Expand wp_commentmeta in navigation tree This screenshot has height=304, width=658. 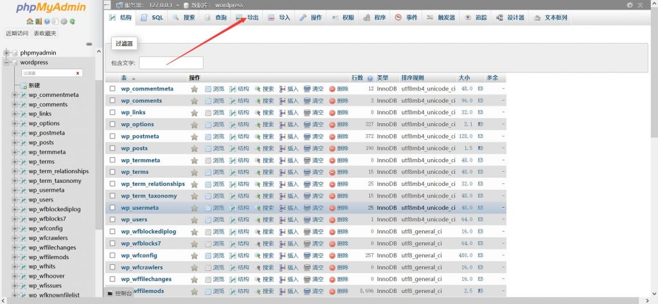click(15, 95)
